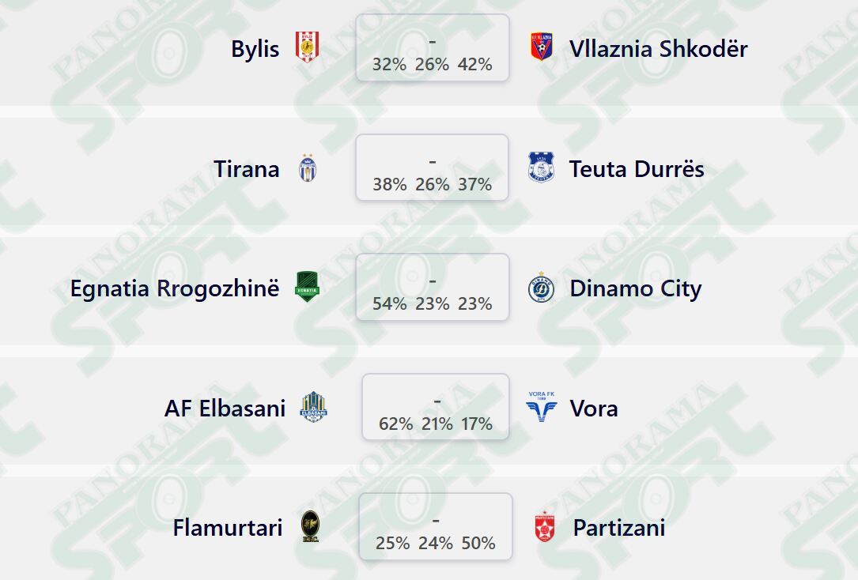Select the Teuta Durrës team badge

[541, 168]
